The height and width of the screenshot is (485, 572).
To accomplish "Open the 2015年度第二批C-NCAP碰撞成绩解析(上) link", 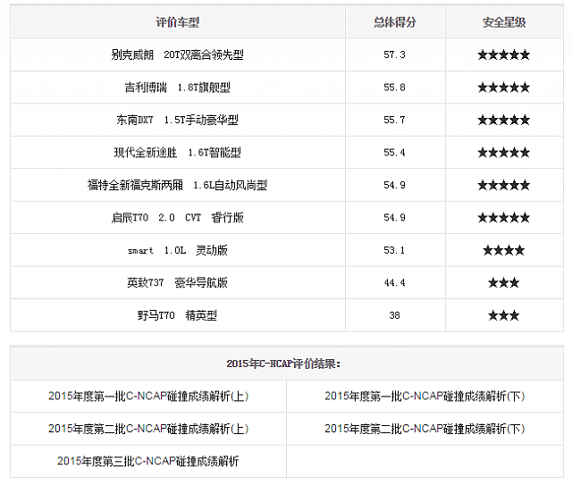I will [148, 429].
